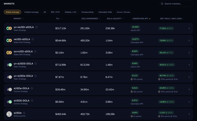Focus the Search markets field

176,4
